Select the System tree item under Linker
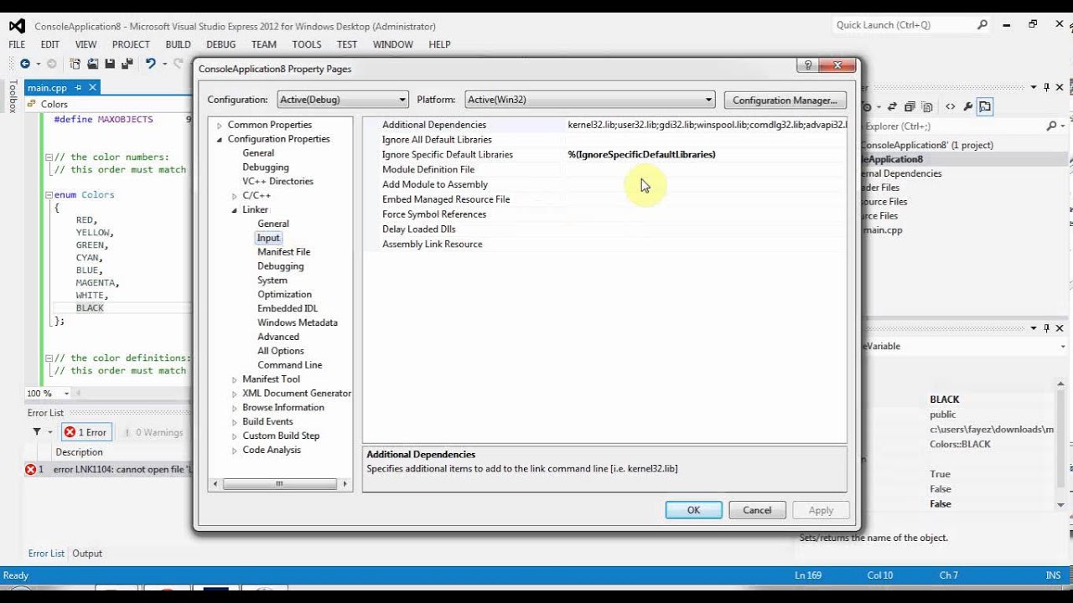 pyautogui.click(x=272, y=281)
